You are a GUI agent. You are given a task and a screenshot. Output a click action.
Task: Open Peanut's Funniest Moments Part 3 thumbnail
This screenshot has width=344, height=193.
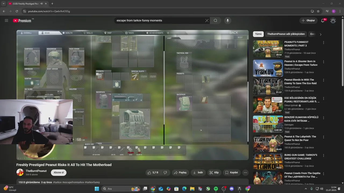[268, 49]
